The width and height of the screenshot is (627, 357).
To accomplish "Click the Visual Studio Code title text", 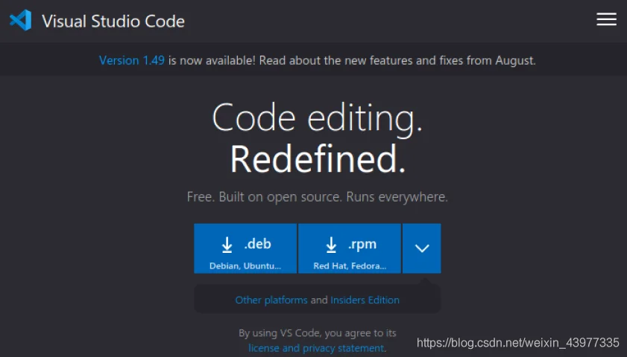I will (113, 21).
